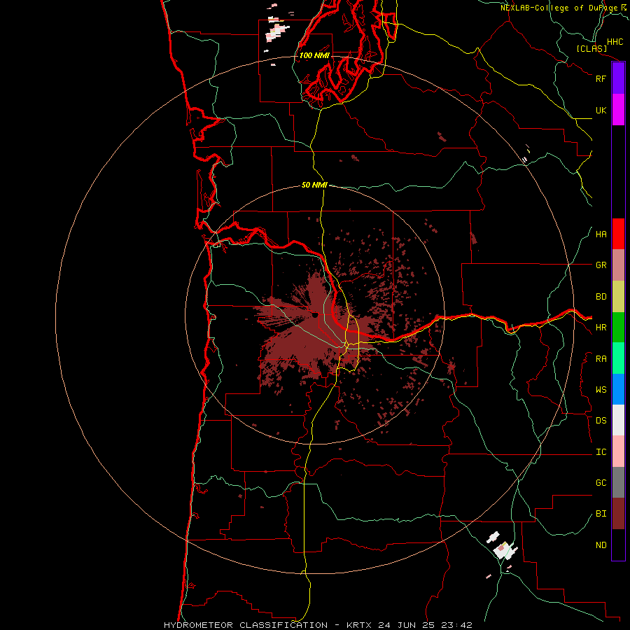Click the red HA legend color swatch

[x=618, y=234]
